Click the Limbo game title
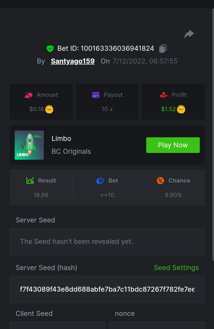The width and height of the screenshot is (214, 329). pos(62,139)
